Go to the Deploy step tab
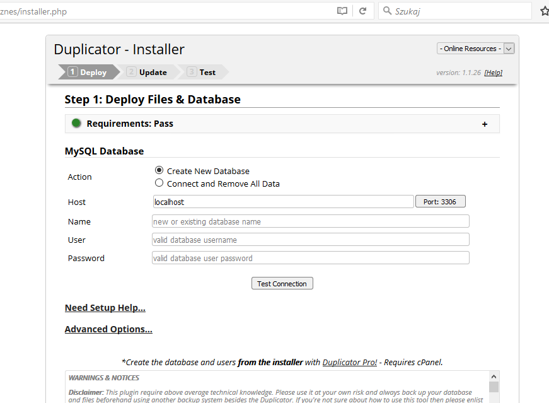Screen dimensions: 549x403 point(88,72)
